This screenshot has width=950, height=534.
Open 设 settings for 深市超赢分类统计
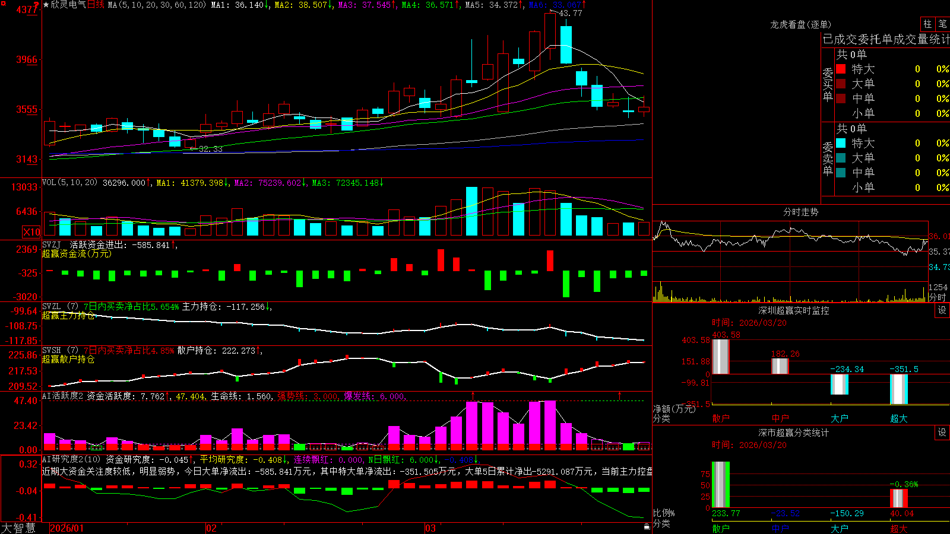[942, 433]
